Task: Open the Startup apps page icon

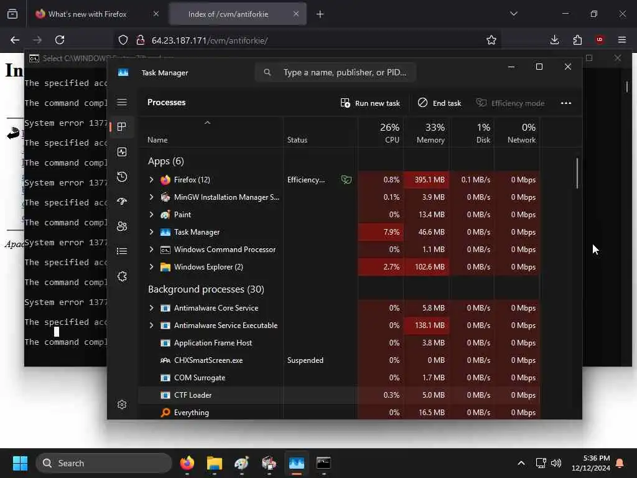Action: coord(122,202)
